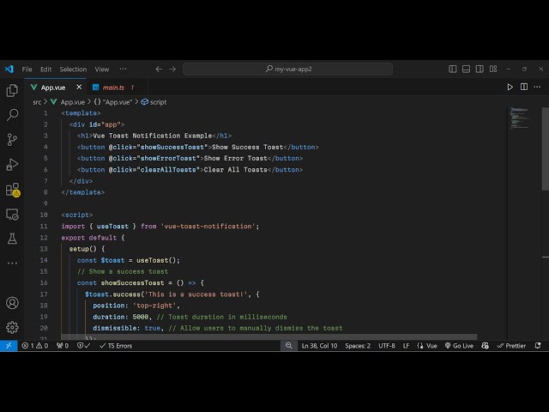Image resolution: width=549 pixels, height=412 pixels.
Task: Open the Testing flask icon
Action: (12, 238)
